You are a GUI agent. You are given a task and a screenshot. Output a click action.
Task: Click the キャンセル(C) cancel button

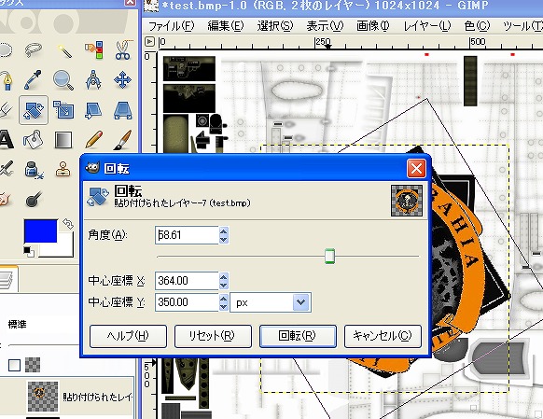click(x=383, y=336)
